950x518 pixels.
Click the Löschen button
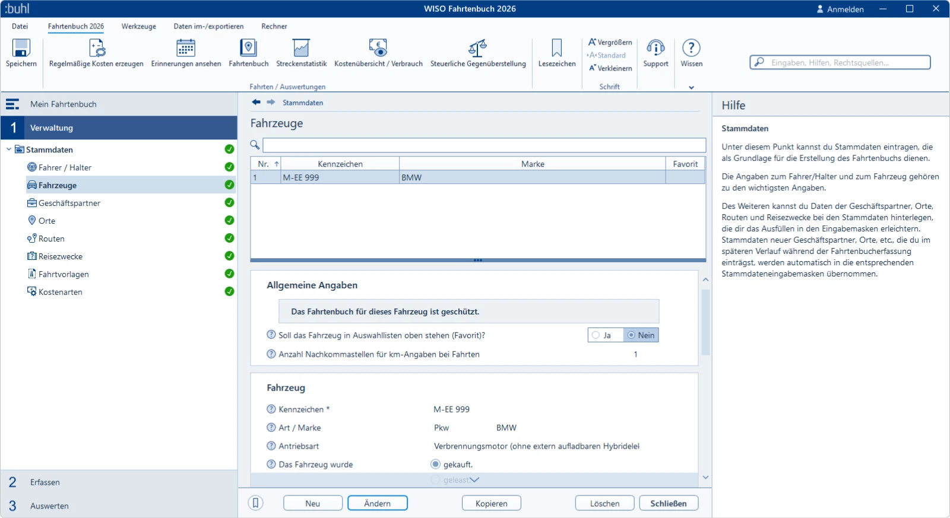pos(604,503)
